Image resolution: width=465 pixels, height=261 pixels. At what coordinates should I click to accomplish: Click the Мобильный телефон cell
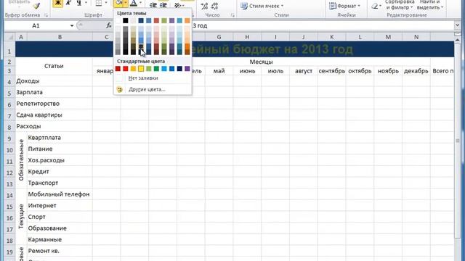[x=60, y=194]
